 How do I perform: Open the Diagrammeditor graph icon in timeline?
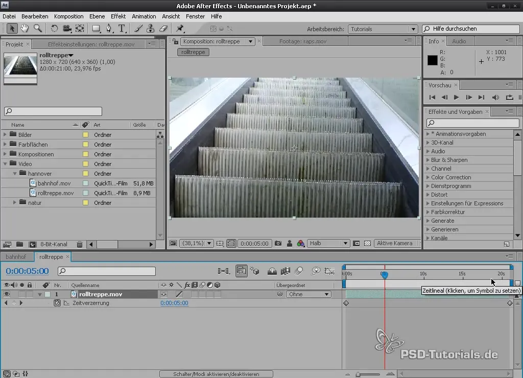pyautogui.click(x=329, y=271)
